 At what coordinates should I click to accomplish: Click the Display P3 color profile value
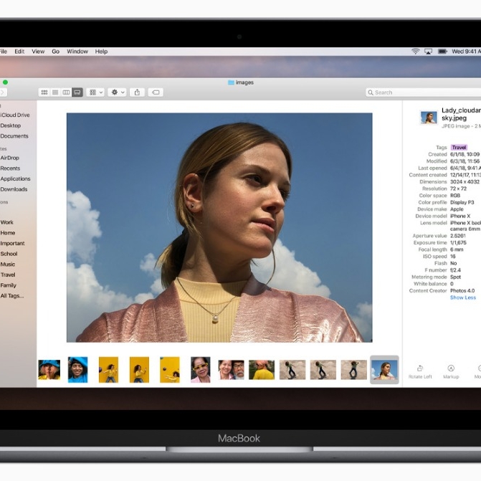(x=462, y=202)
